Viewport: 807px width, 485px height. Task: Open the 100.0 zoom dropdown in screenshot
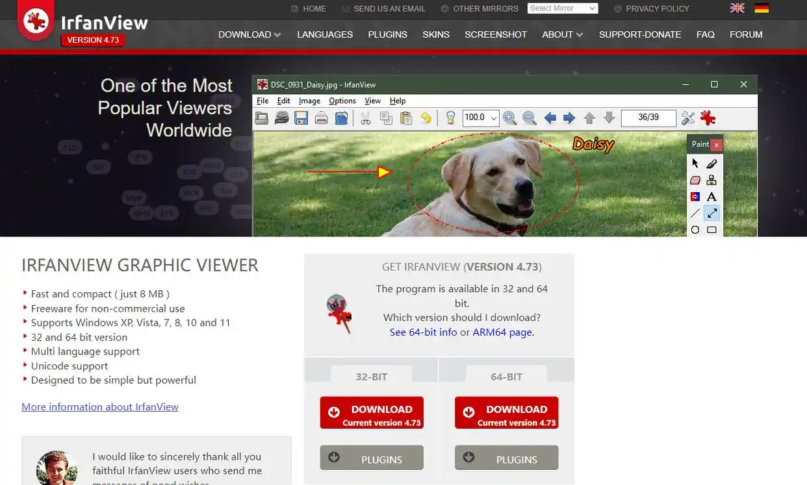(x=481, y=118)
